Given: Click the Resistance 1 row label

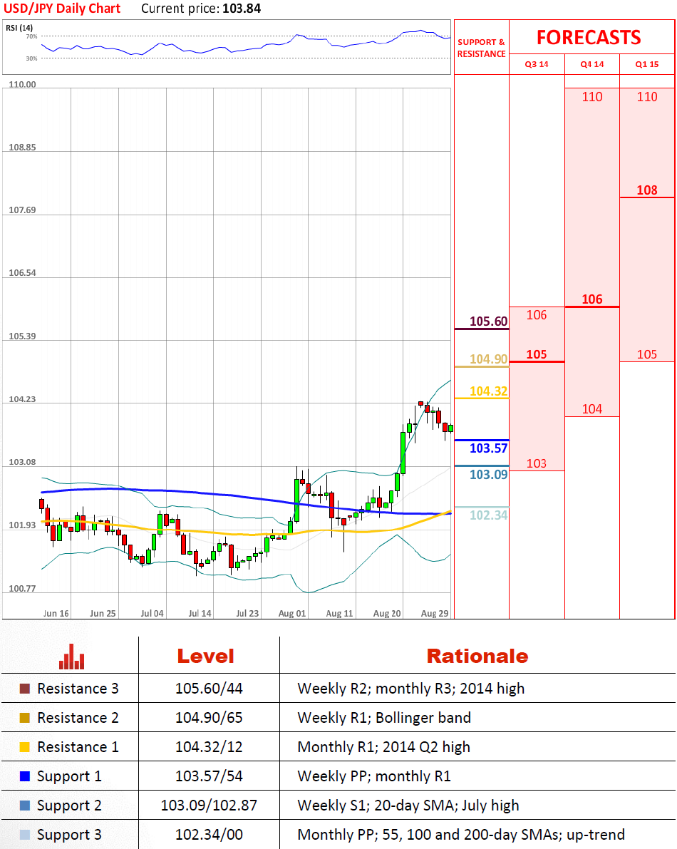Looking at the screenshot, I should [x=78, y=747].
